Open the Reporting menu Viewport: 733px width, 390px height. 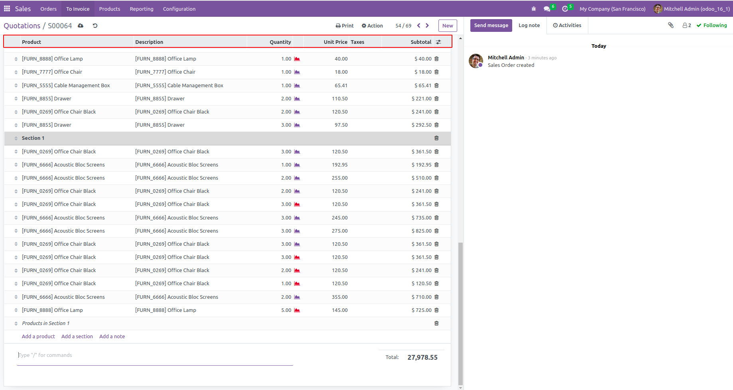click(x=141, y=9)
